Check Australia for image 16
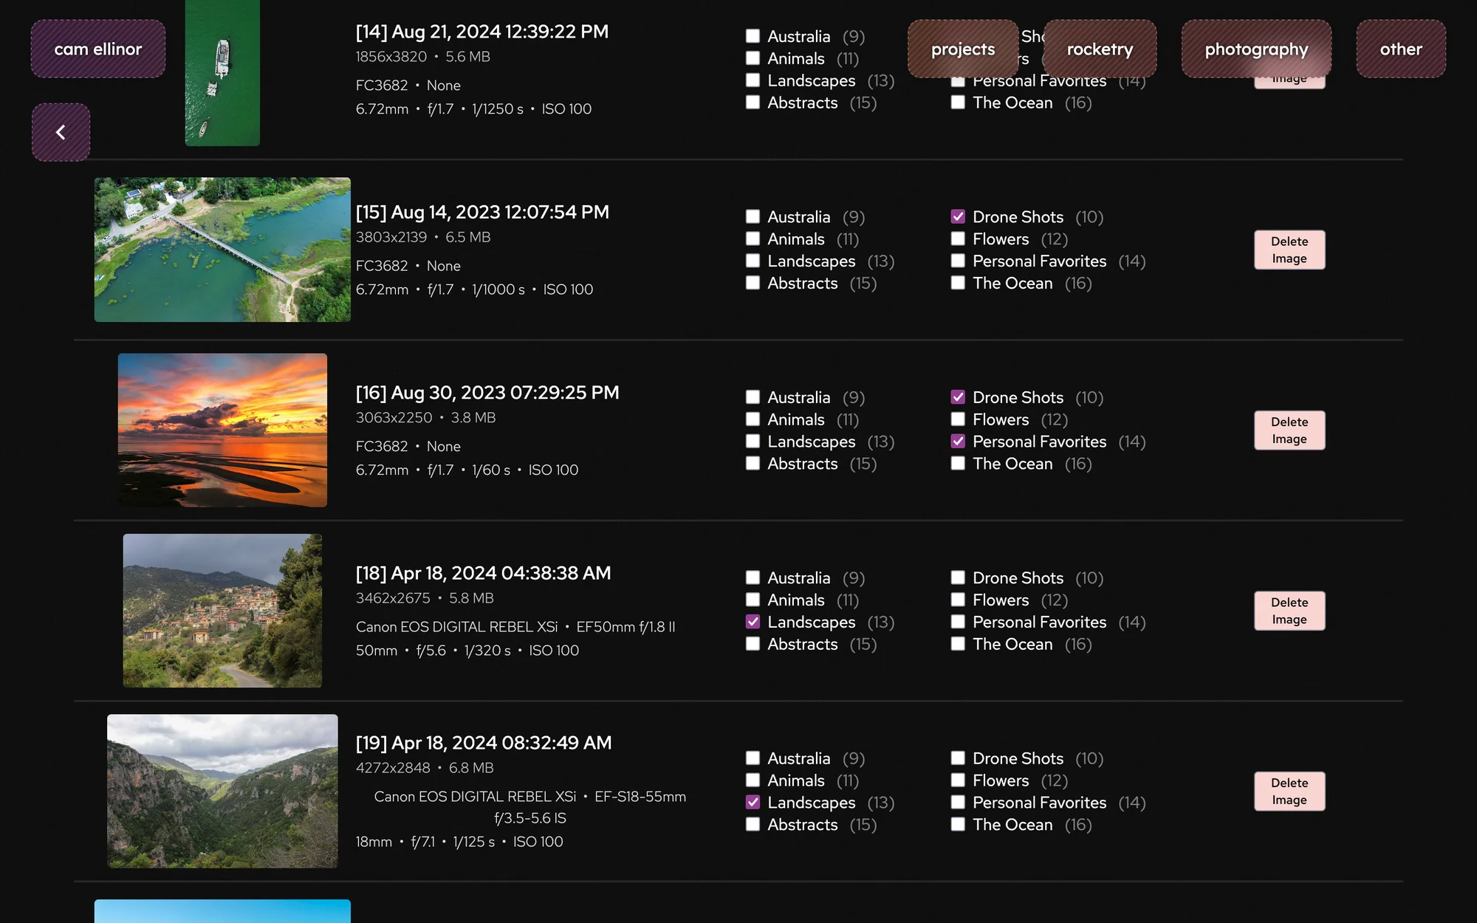This screenshot has height=923, width=1477. 753,397
